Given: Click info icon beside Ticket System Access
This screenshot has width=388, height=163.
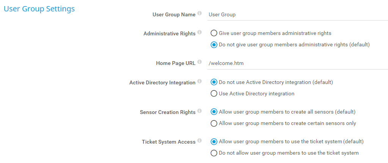Looking at the screenshot, I should tap(199, 141).
